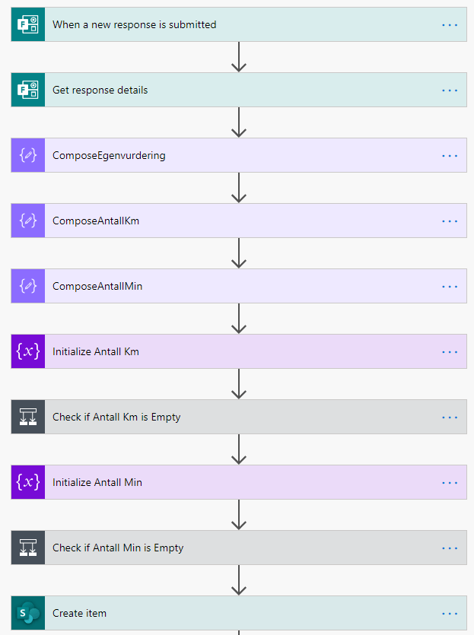Click the Initialize Antall Min variable icon
Viewport: 474px width, 635px height.
coord(28,483)
